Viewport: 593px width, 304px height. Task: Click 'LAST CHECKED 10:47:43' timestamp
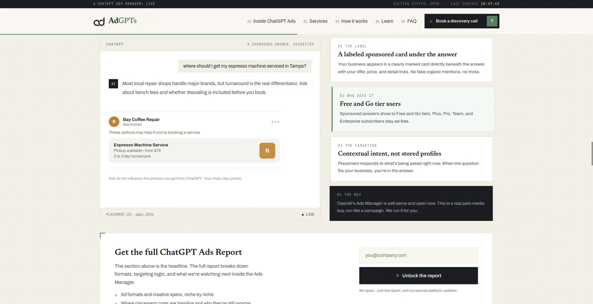[x=475, y=4]
